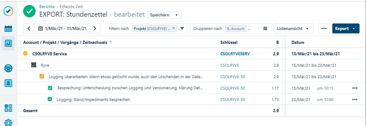Click the Tempo logo icon in sidebar
366x126 pixels.
[8, 11]
